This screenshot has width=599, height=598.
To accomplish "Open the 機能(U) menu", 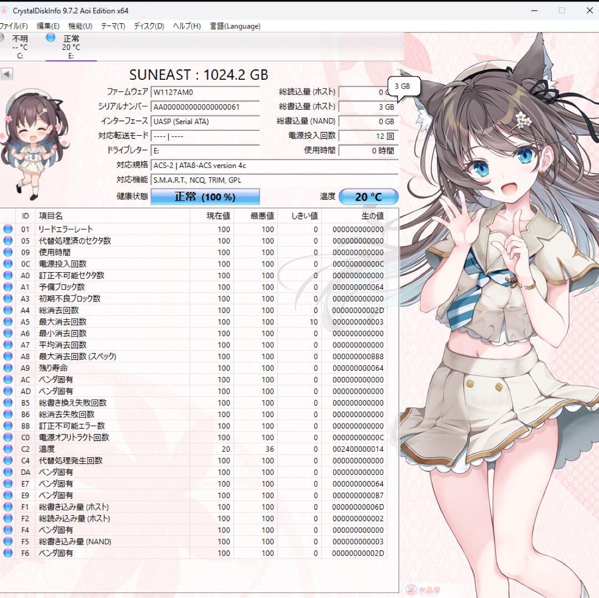I will click(x=80, y=26).
